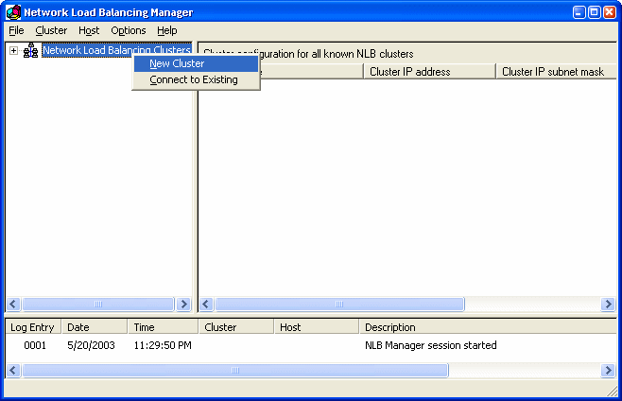
Task: Expand the Network Load Balancing Clusters node
Action: [14, 51]
